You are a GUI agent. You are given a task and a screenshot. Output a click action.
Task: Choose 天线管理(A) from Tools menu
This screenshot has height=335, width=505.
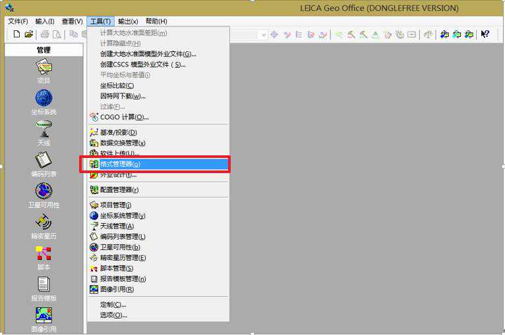[x=158, y=226]
